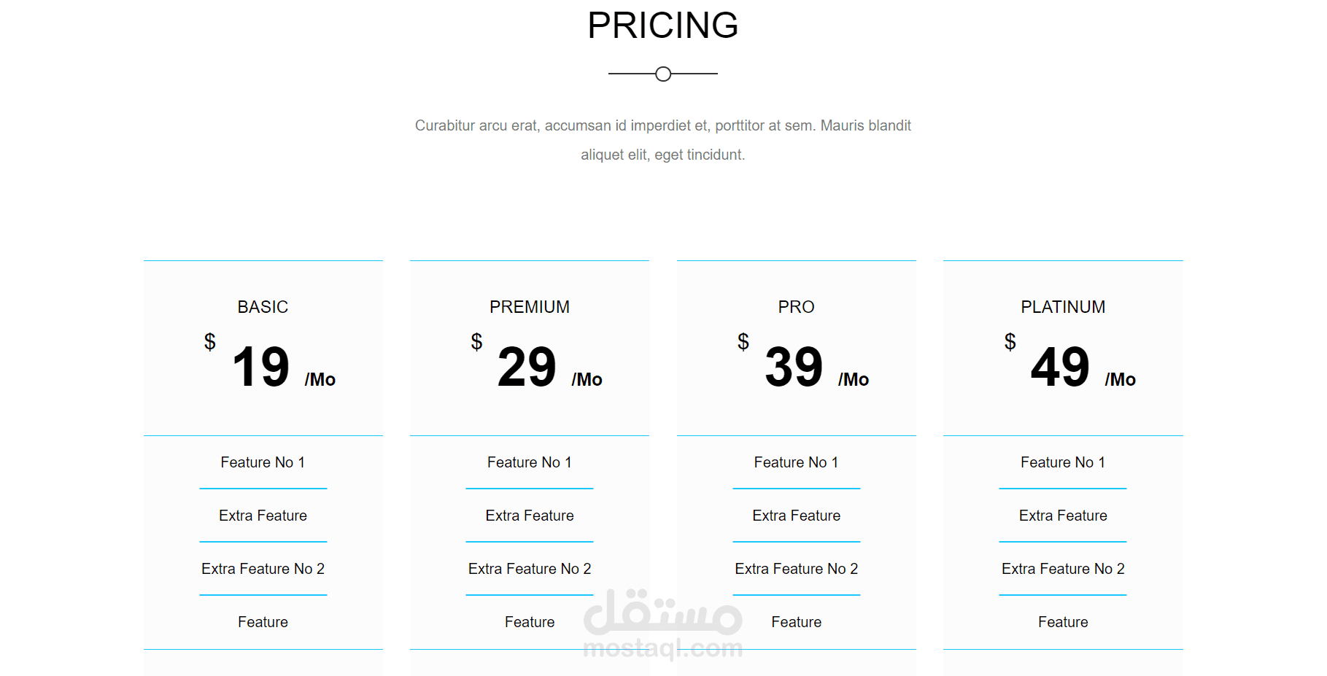The image size is (1327, 676).
Task: Click Feature No 1 in BASIC plan
Action: tap(263, 462)
